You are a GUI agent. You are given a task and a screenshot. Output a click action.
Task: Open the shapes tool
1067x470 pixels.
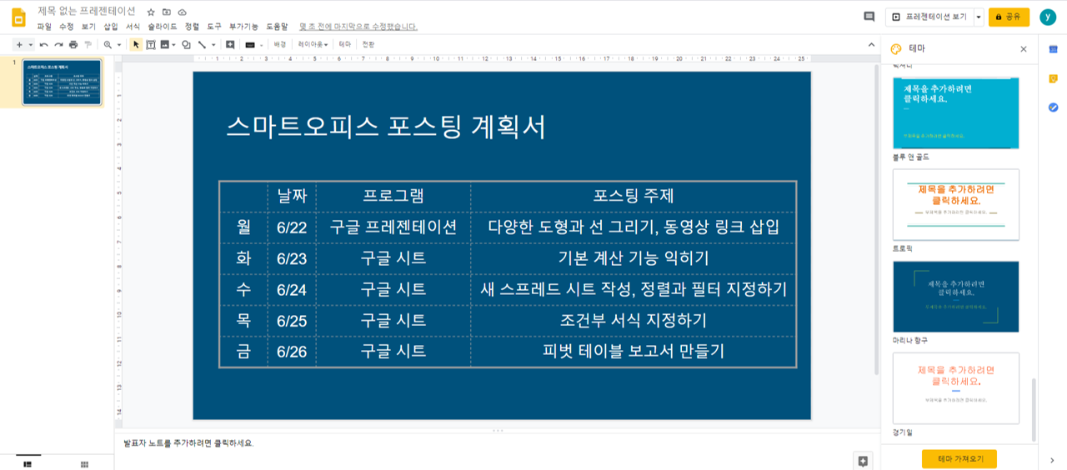pos(186,44)
